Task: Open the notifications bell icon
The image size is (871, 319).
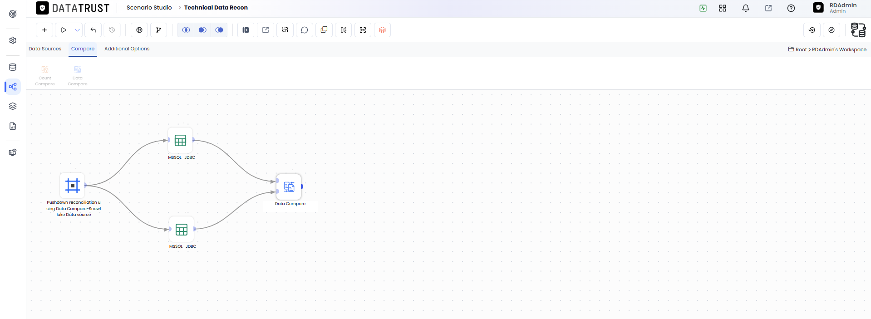Action: coord(745,8)
